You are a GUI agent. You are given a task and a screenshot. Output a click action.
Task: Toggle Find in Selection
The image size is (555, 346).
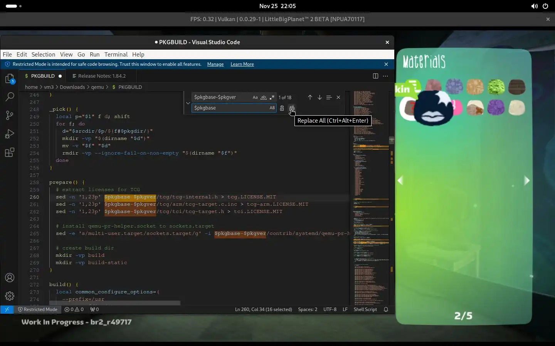(329, 97)
